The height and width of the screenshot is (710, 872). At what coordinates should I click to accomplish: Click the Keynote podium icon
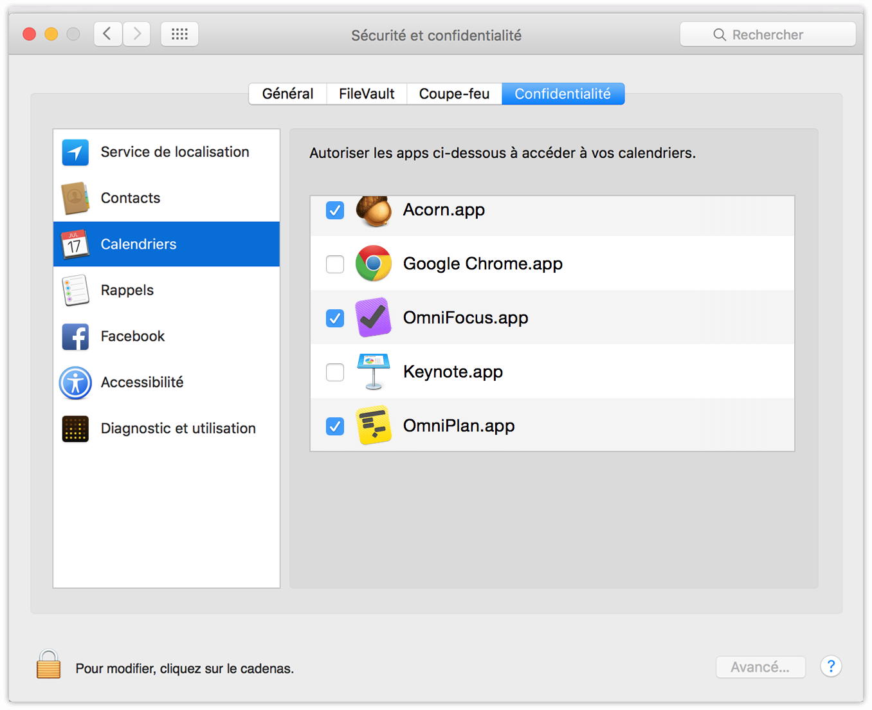coord(374,372)
